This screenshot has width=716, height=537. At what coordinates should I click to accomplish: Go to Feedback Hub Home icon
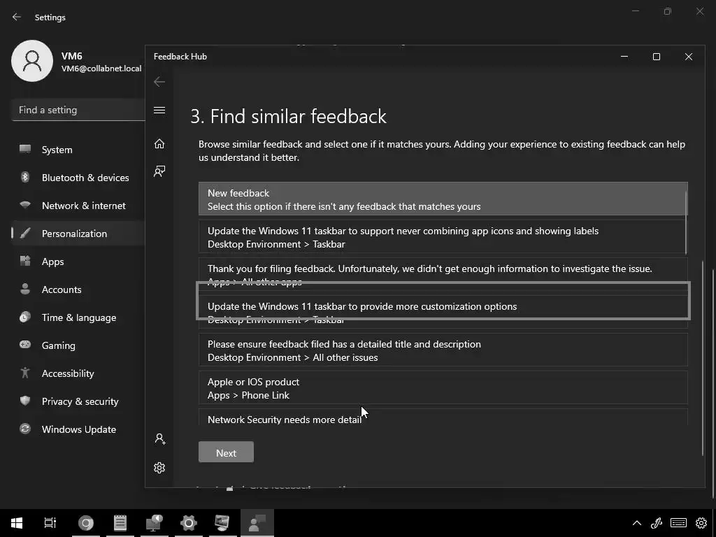159,144
